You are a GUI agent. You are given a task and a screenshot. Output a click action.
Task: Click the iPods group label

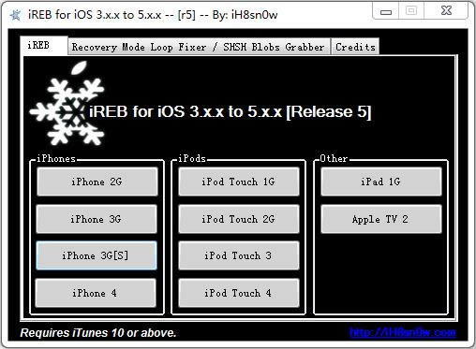tap(192, 158)
